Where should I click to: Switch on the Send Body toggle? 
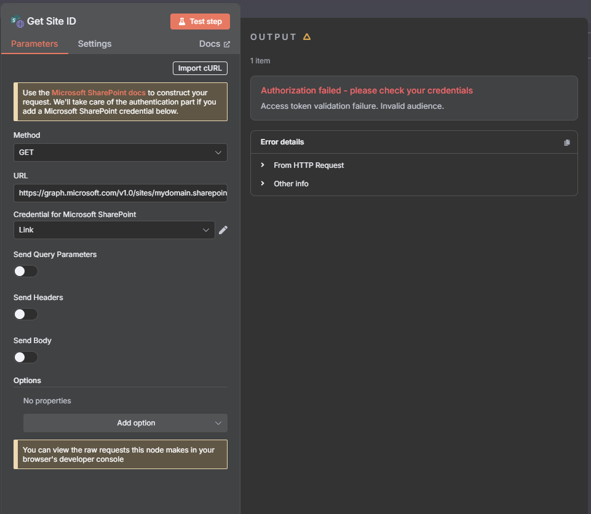pyautogui.click(x=26, y=357)
